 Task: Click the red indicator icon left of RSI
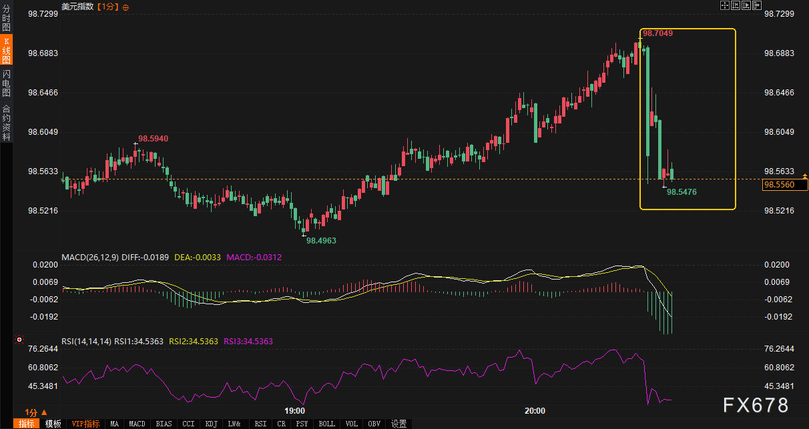(19, 340)
